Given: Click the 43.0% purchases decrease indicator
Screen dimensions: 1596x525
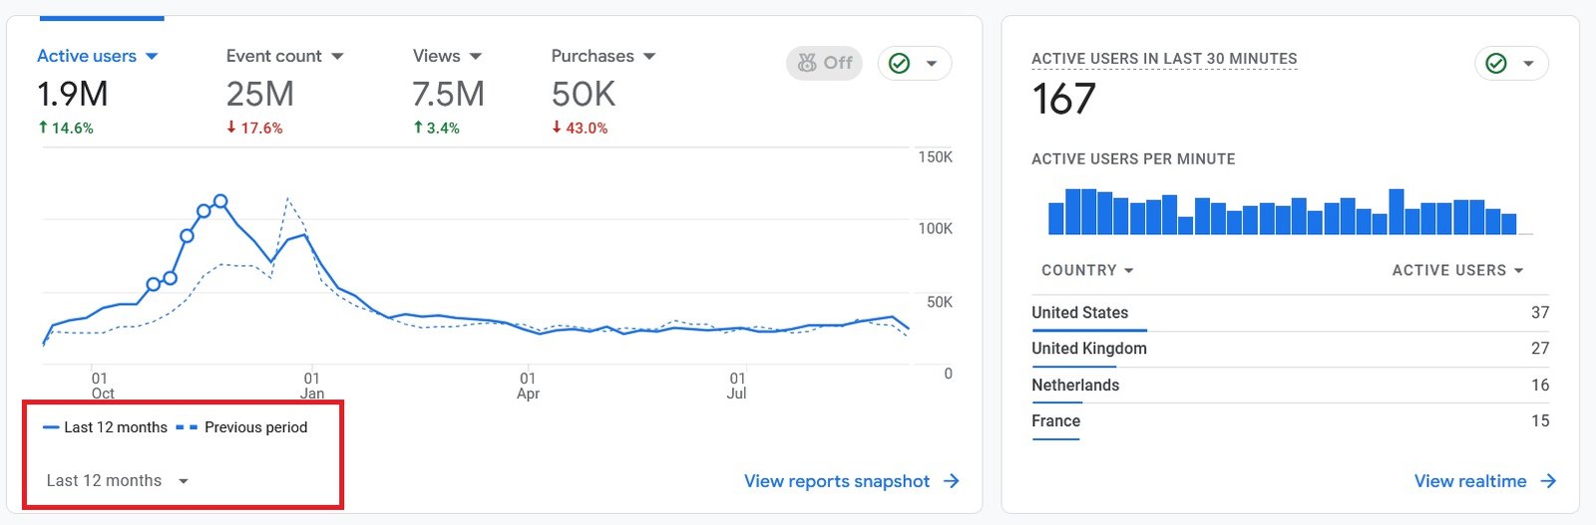Looking at the screenshot, I should pyautogui.click(x=580, y=128).
